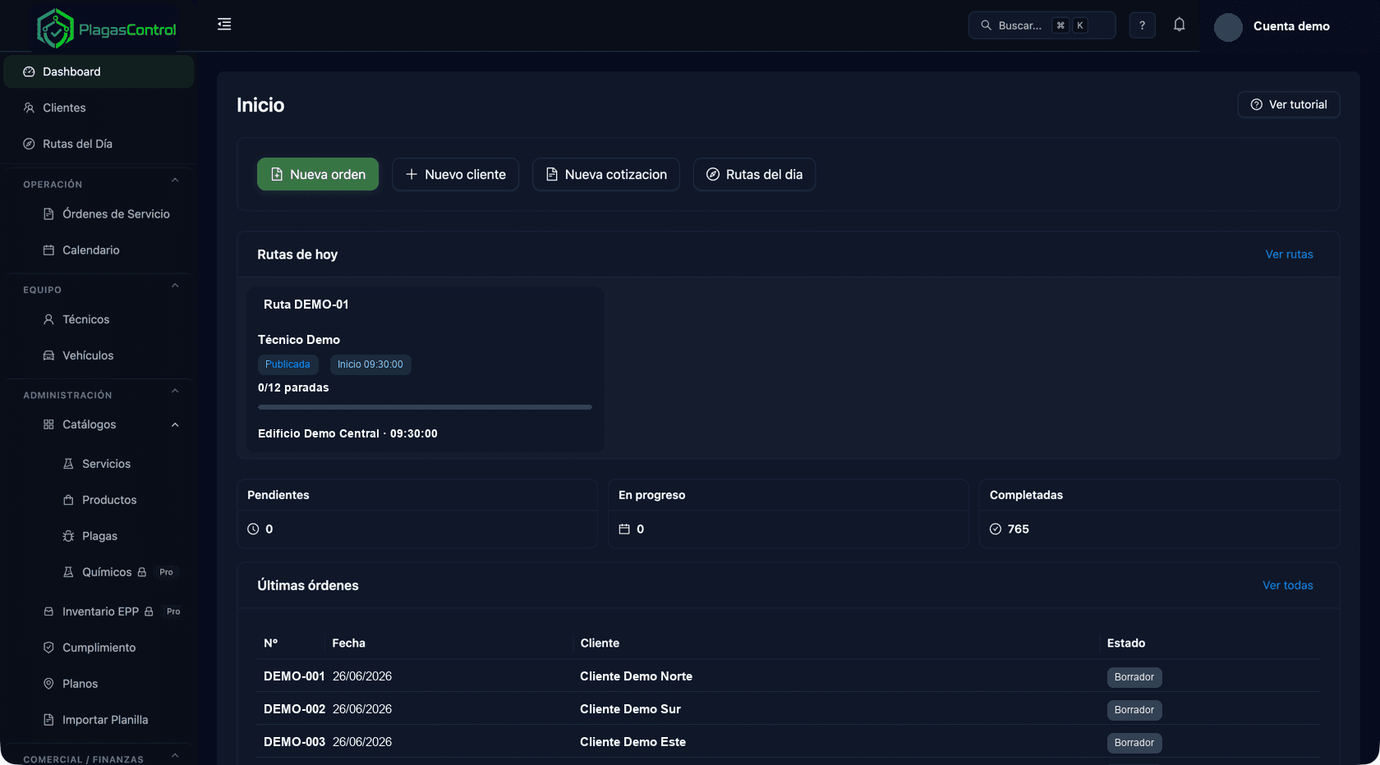Click the PlagasControl logo
The width and height of the screenshot is (1380, 765).
click(107, 30)
